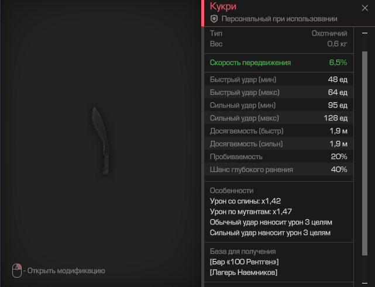Viewport: 375px width, 287px height.
Task: Click the shield icon near Персональный при использовании
Action: pyautogui.click(x=214, y=19)
